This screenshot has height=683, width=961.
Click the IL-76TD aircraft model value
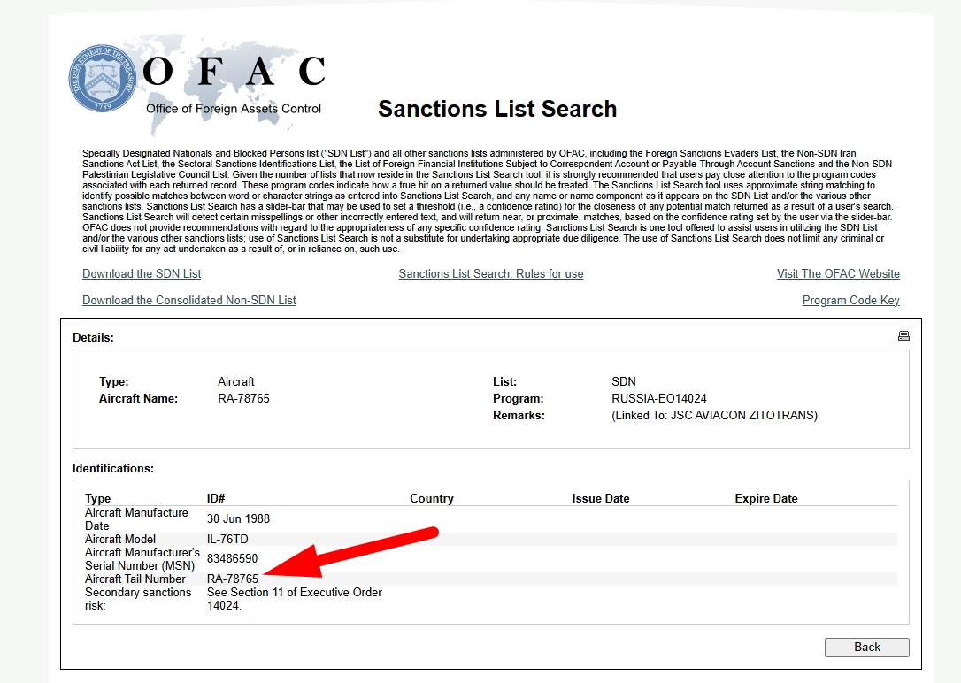click(x=229, y=540)
